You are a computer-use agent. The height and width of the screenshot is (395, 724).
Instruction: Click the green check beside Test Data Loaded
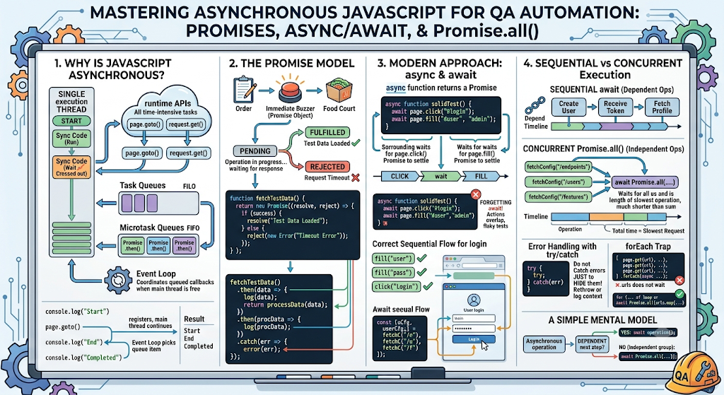[x=356, y=143]
